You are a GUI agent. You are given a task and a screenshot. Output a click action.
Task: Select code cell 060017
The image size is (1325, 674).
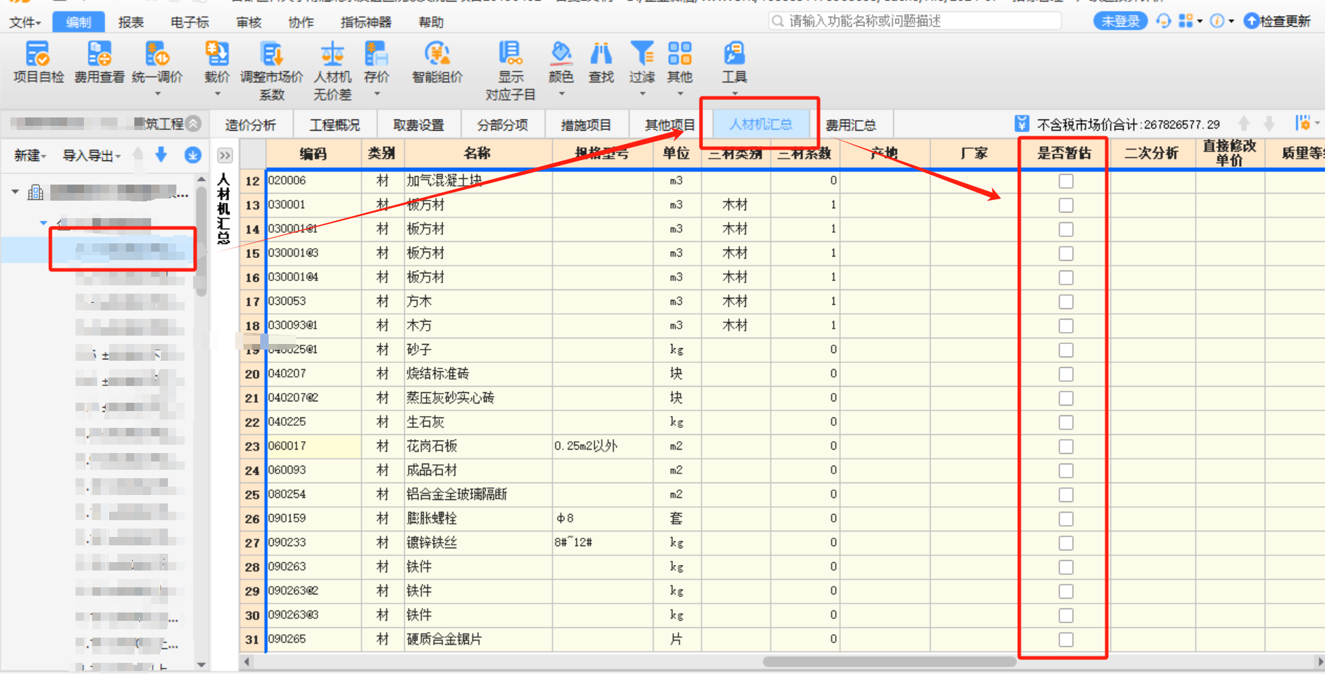click(313, 446)
